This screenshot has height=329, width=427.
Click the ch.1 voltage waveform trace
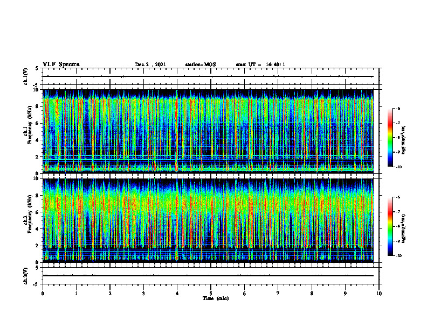tap(208, 76)
